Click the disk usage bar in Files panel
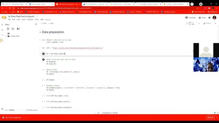 pyautogui.click(x=12, y=110)
